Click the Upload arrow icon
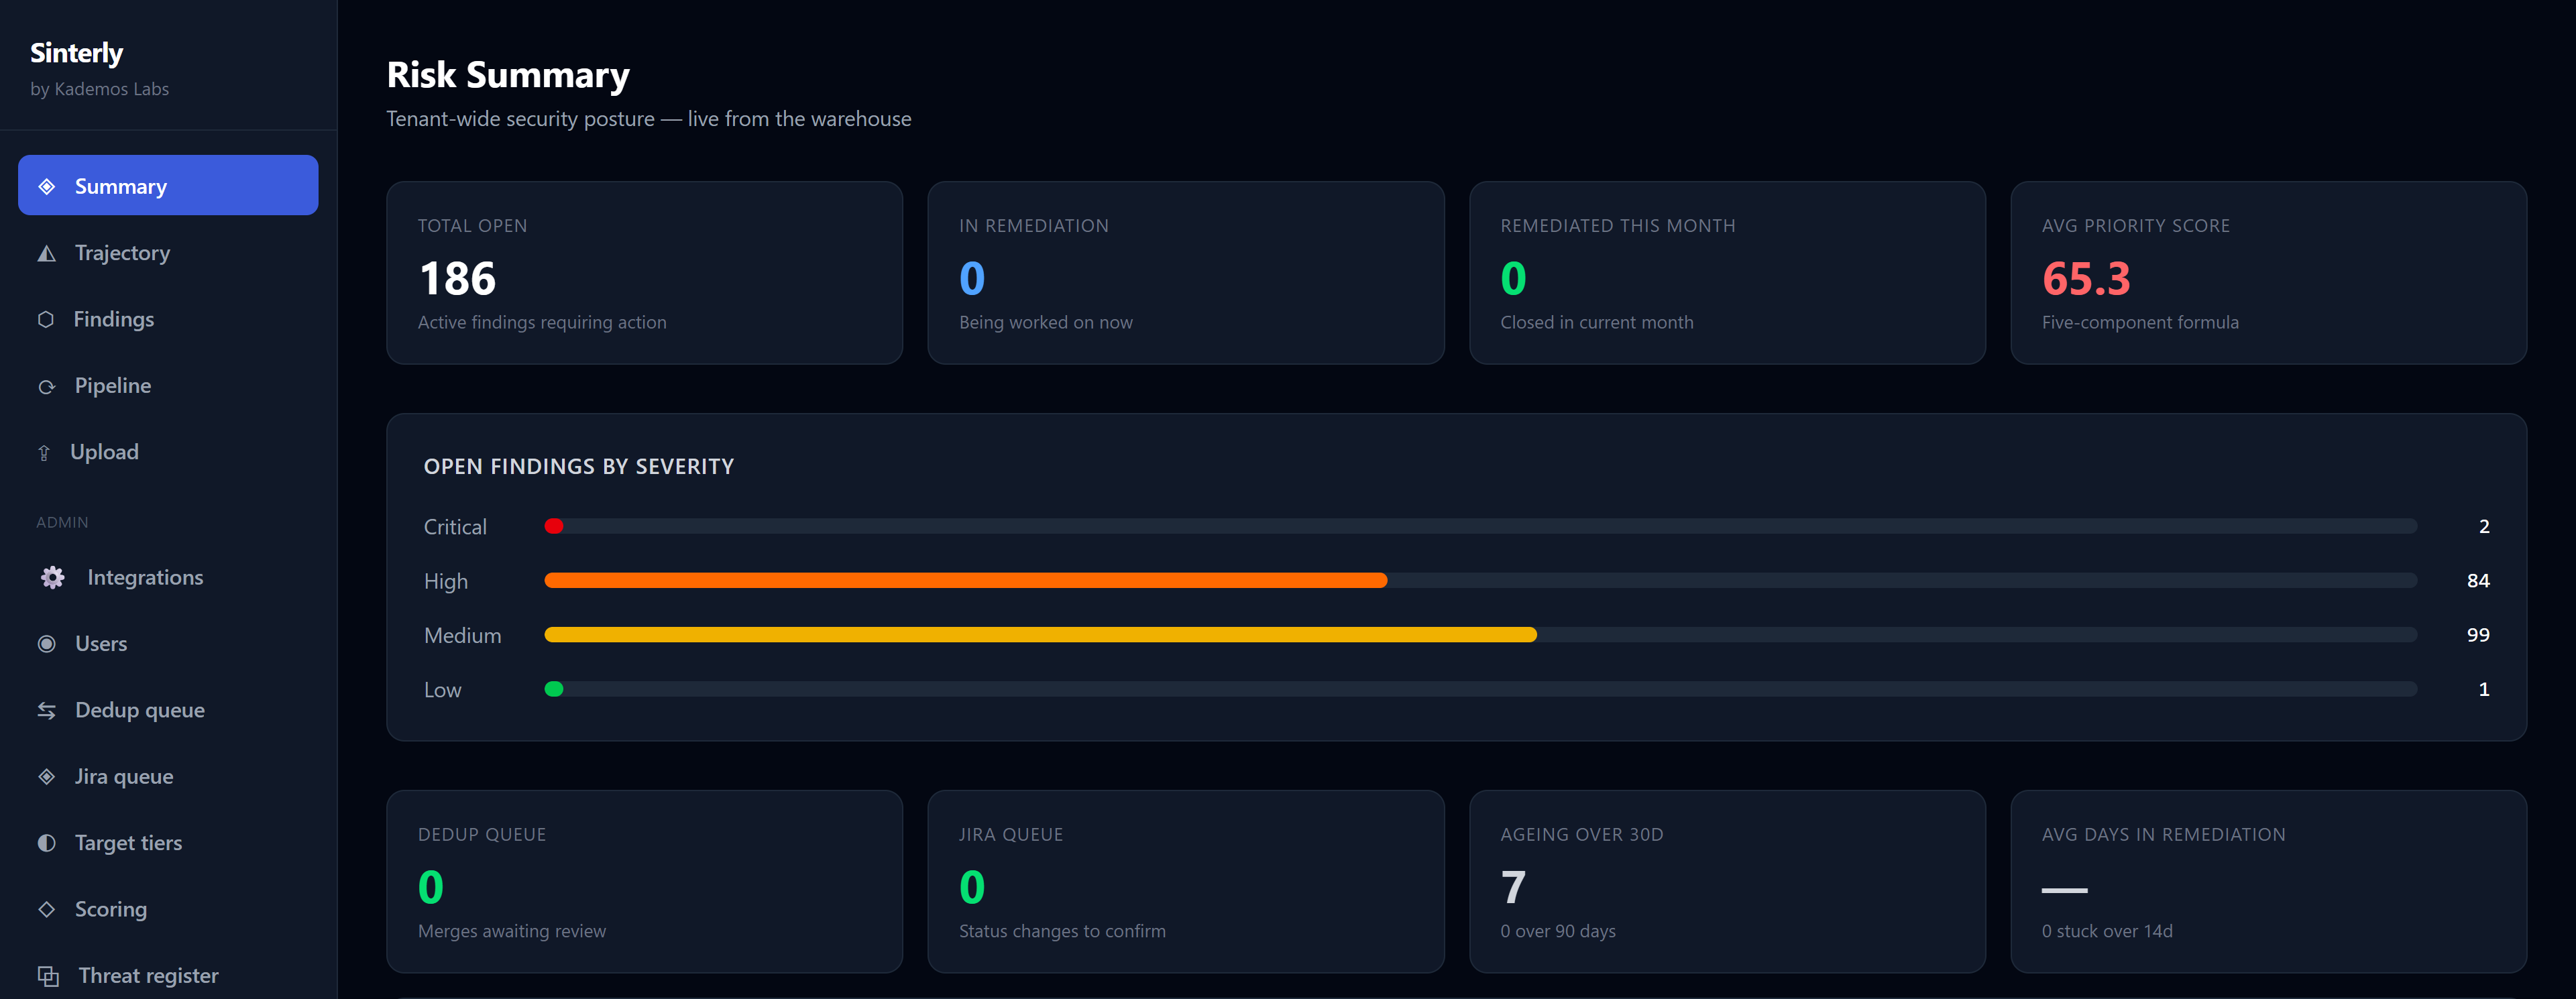This screenshot has height=999, width=2576. pyautogui.click(x=44, y=452)
